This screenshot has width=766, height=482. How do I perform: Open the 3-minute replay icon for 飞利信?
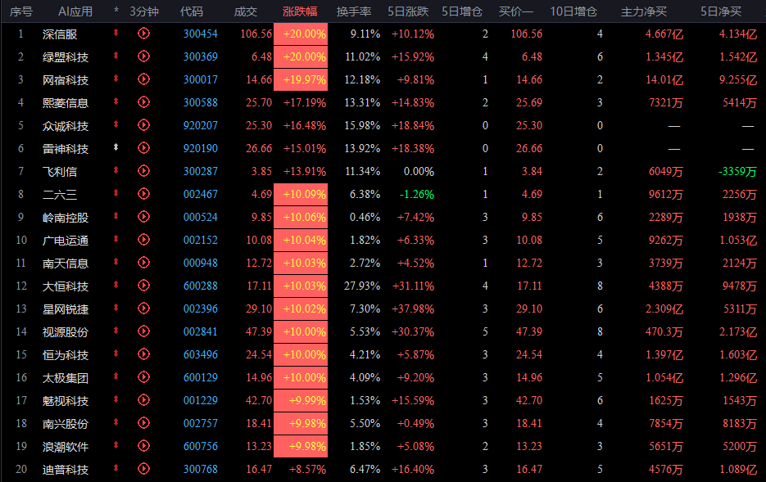(143, 171)
